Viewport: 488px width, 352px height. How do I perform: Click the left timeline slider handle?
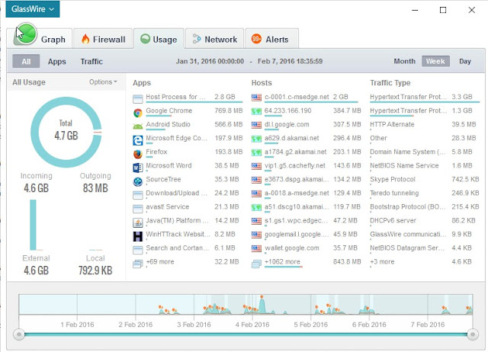coord(19,334)
